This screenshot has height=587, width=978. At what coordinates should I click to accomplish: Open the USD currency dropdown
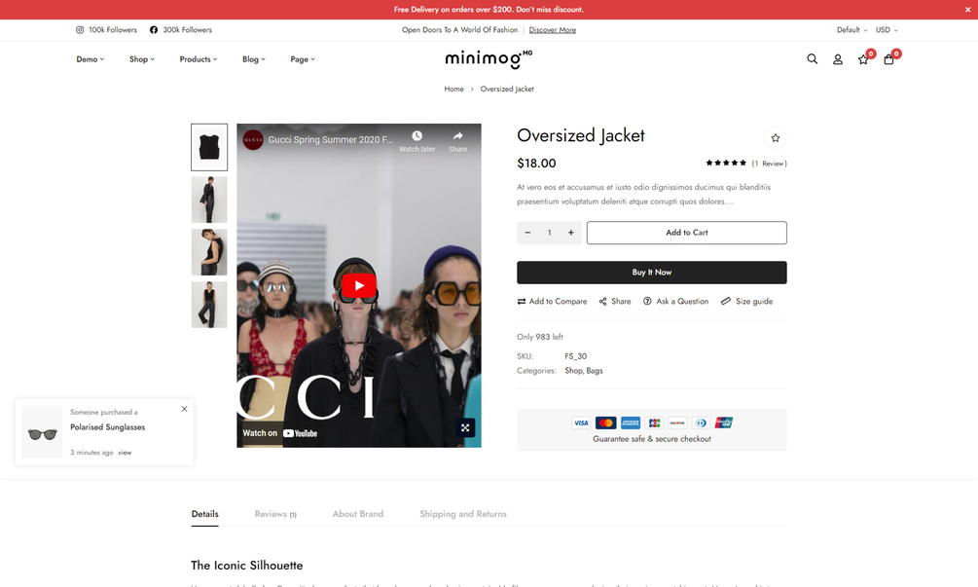(x=887, y=30)
